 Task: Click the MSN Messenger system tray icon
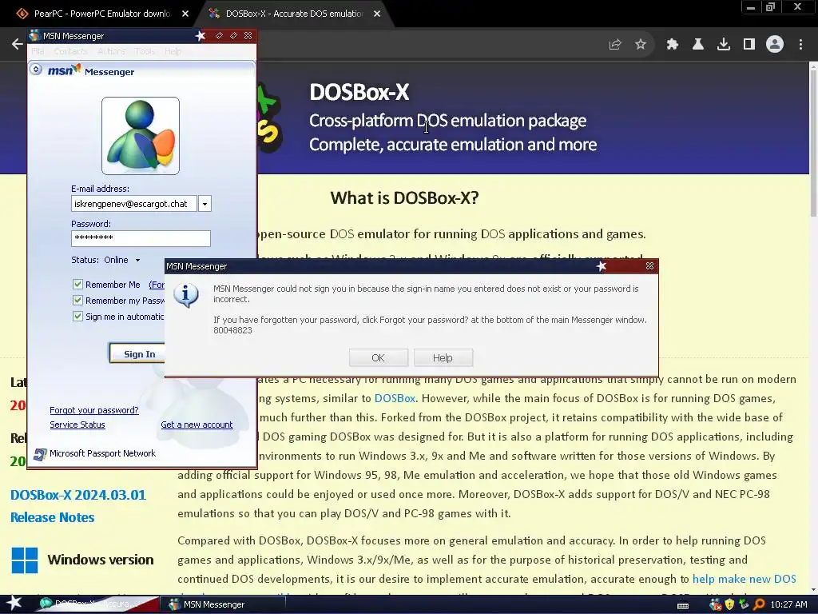click(715, 604)
